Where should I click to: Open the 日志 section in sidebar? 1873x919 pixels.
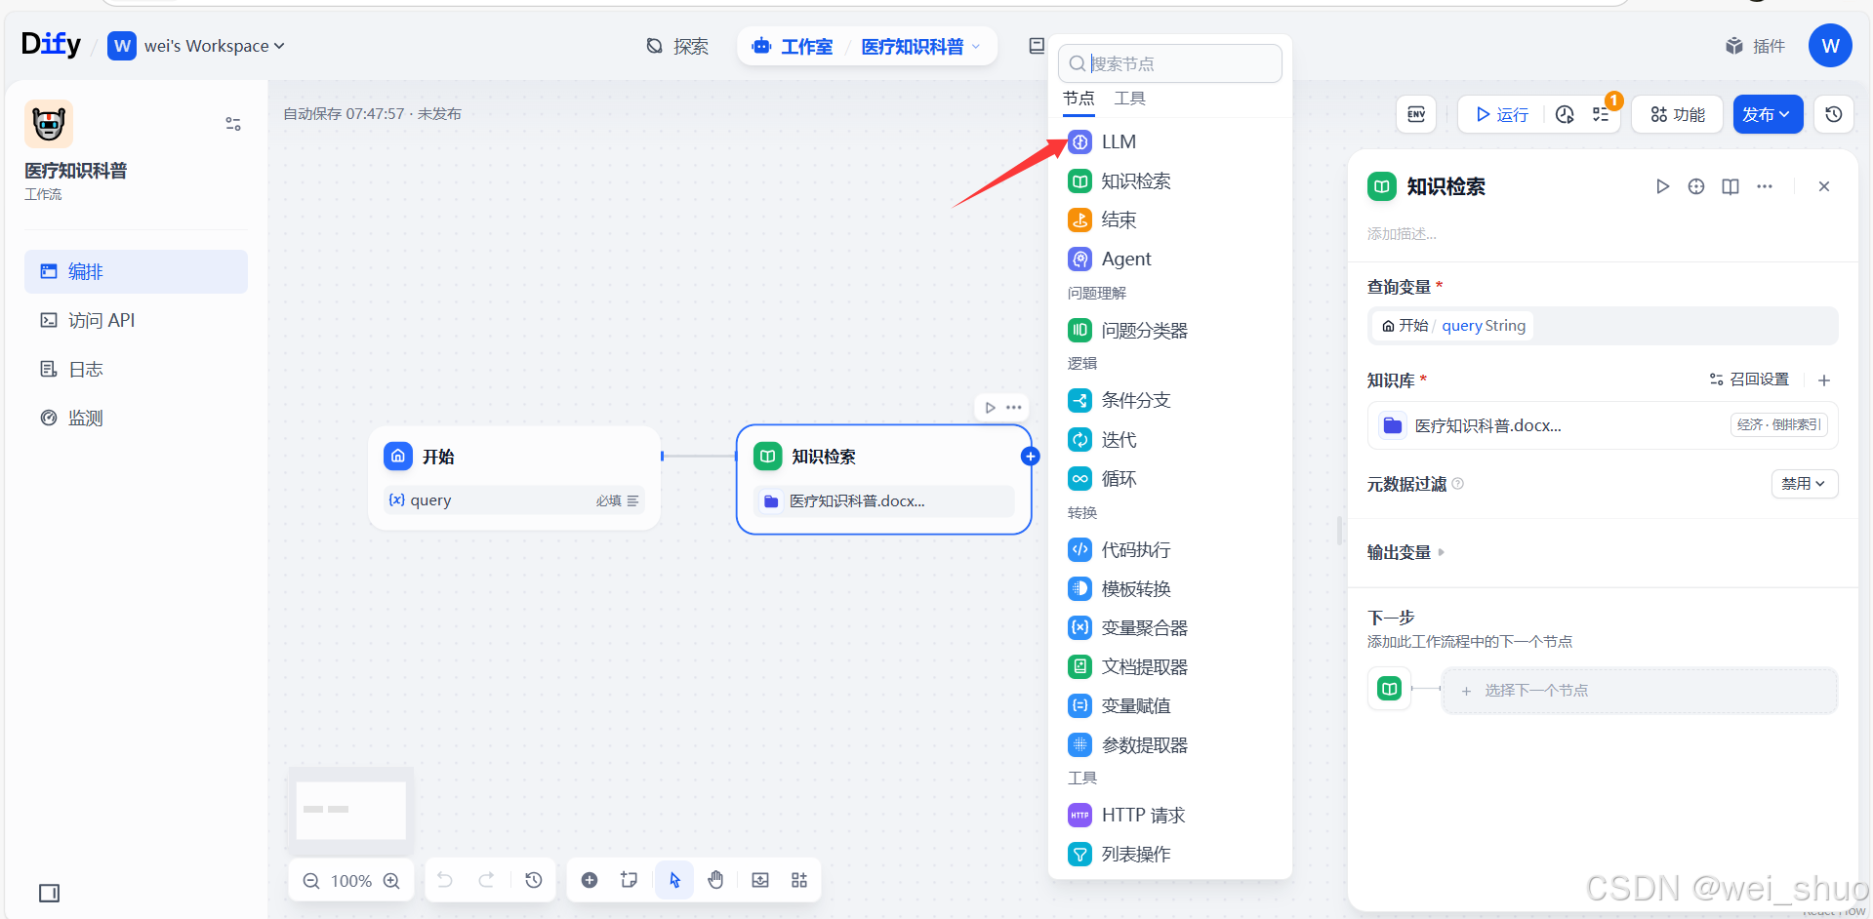point(85,369)
